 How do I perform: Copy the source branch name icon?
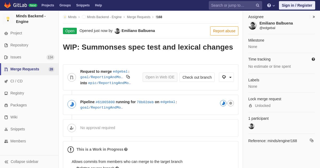[128, 77]
